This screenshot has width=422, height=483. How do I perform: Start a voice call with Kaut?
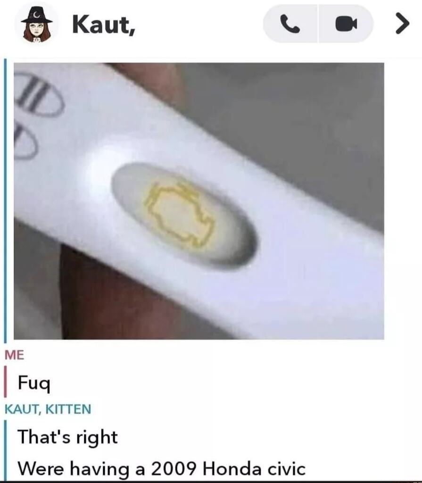(290, 24)
